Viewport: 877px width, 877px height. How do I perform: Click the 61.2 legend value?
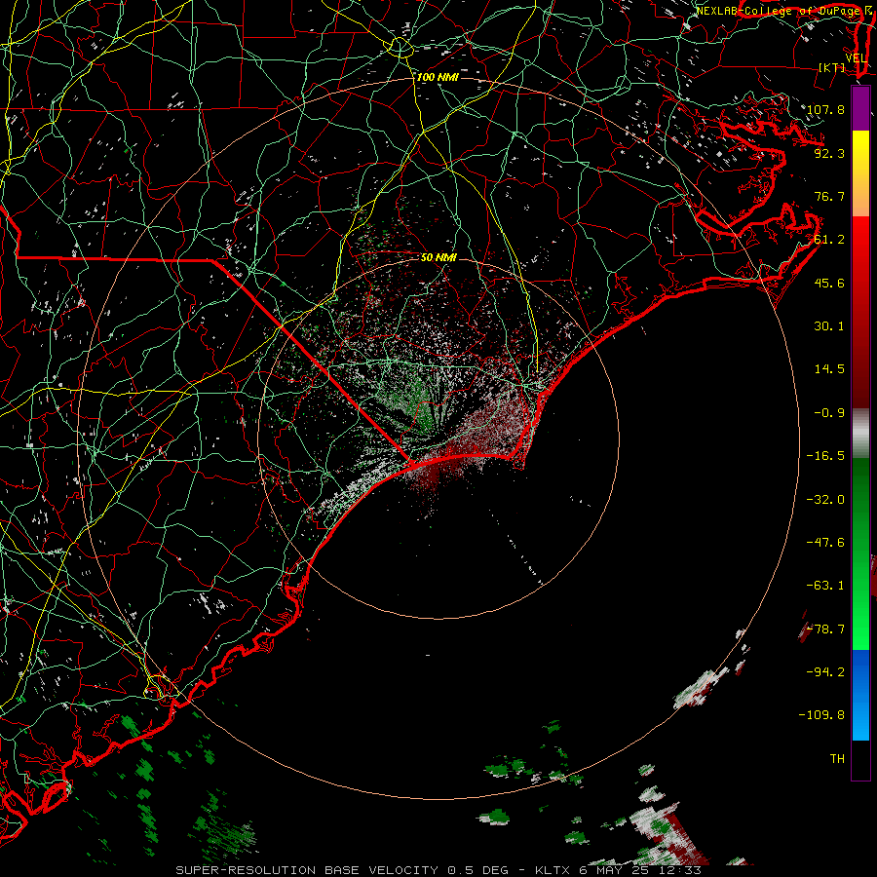click(x=829, y=240)
